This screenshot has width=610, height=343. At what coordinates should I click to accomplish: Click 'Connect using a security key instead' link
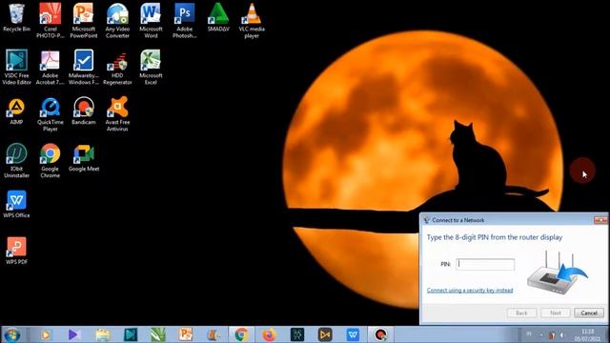click(x=470, y=290)
